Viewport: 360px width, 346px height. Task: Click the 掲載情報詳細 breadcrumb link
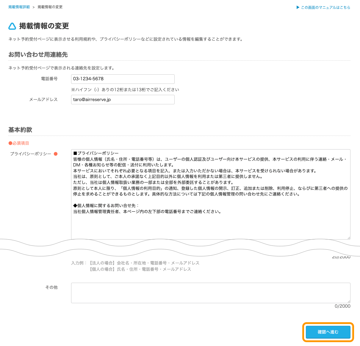pos(19,7)
